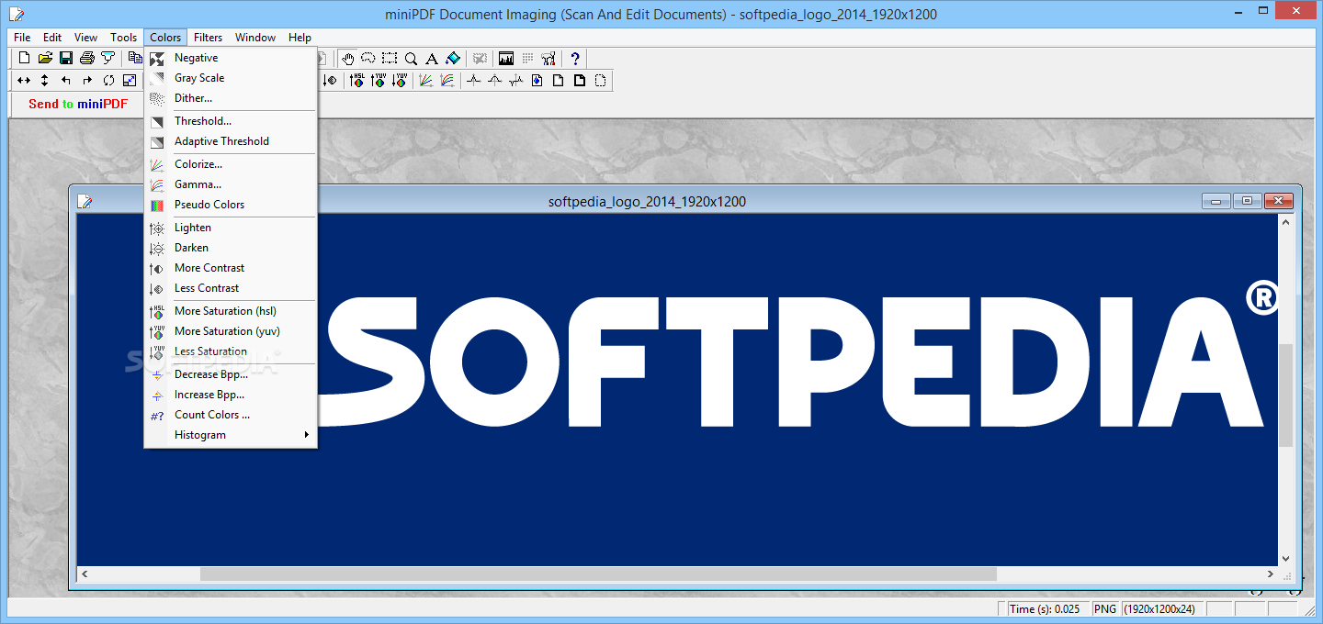Select the Hand pan tool
This screenshot has height=624, width=1323.
(x=348, y=58)
